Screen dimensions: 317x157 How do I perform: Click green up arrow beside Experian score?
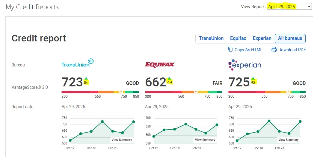click(x=253, y=78)
